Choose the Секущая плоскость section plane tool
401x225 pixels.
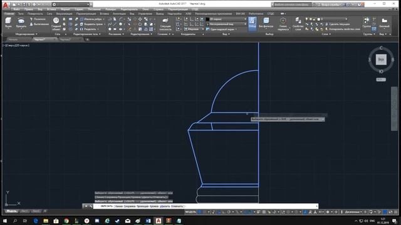click(x=165, y=24)
